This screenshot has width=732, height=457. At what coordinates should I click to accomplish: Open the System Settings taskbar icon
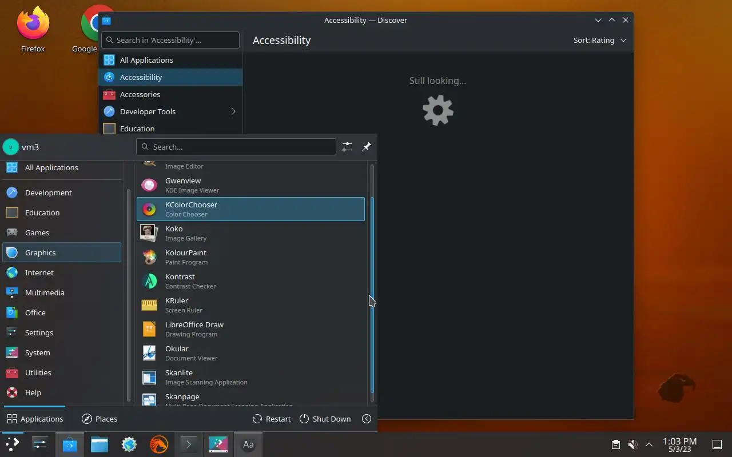pyautogui.click(x=40, y=444)
